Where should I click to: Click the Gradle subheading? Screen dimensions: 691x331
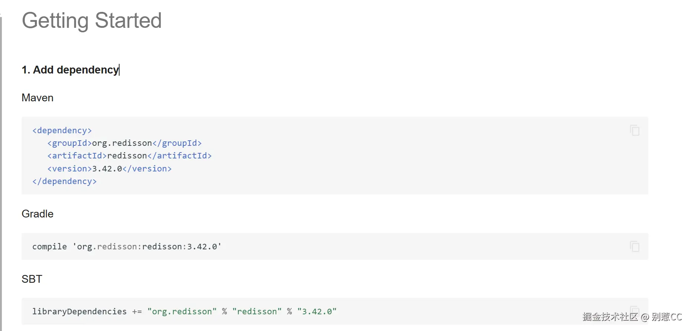(x=38, y=214)
